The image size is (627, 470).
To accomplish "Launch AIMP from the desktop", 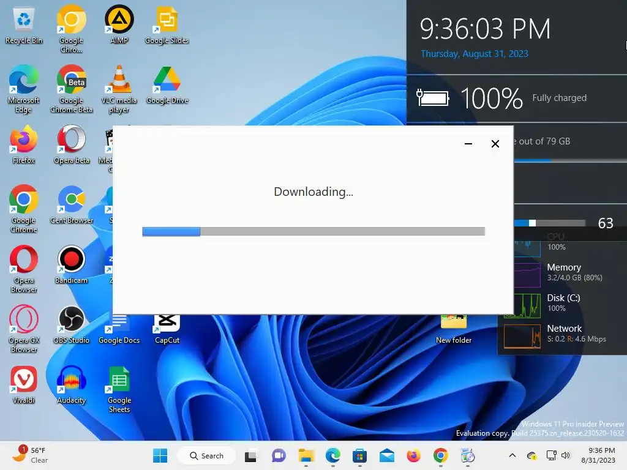I will click(x=119, y=26).
